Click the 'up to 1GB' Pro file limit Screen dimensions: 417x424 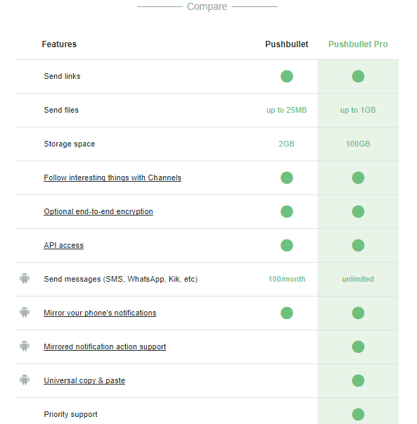pyautogui.click(x=358, y=110)
